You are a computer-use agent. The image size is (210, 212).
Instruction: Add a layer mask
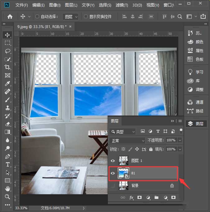point(139,198)
